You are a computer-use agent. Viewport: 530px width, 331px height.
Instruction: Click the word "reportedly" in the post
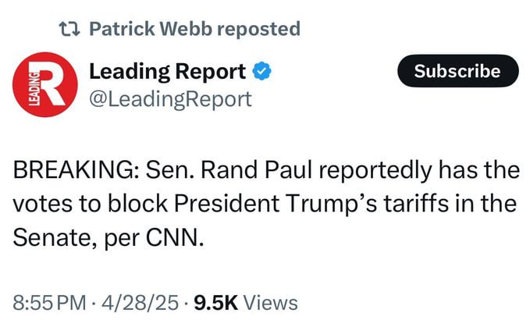pyautogui.click(x=375, y=171)
